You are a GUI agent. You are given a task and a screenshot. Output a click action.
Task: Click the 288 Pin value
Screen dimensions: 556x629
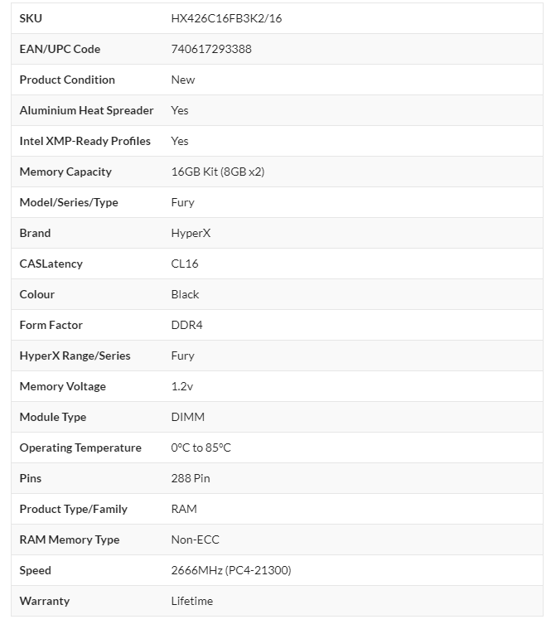(191, 478)
